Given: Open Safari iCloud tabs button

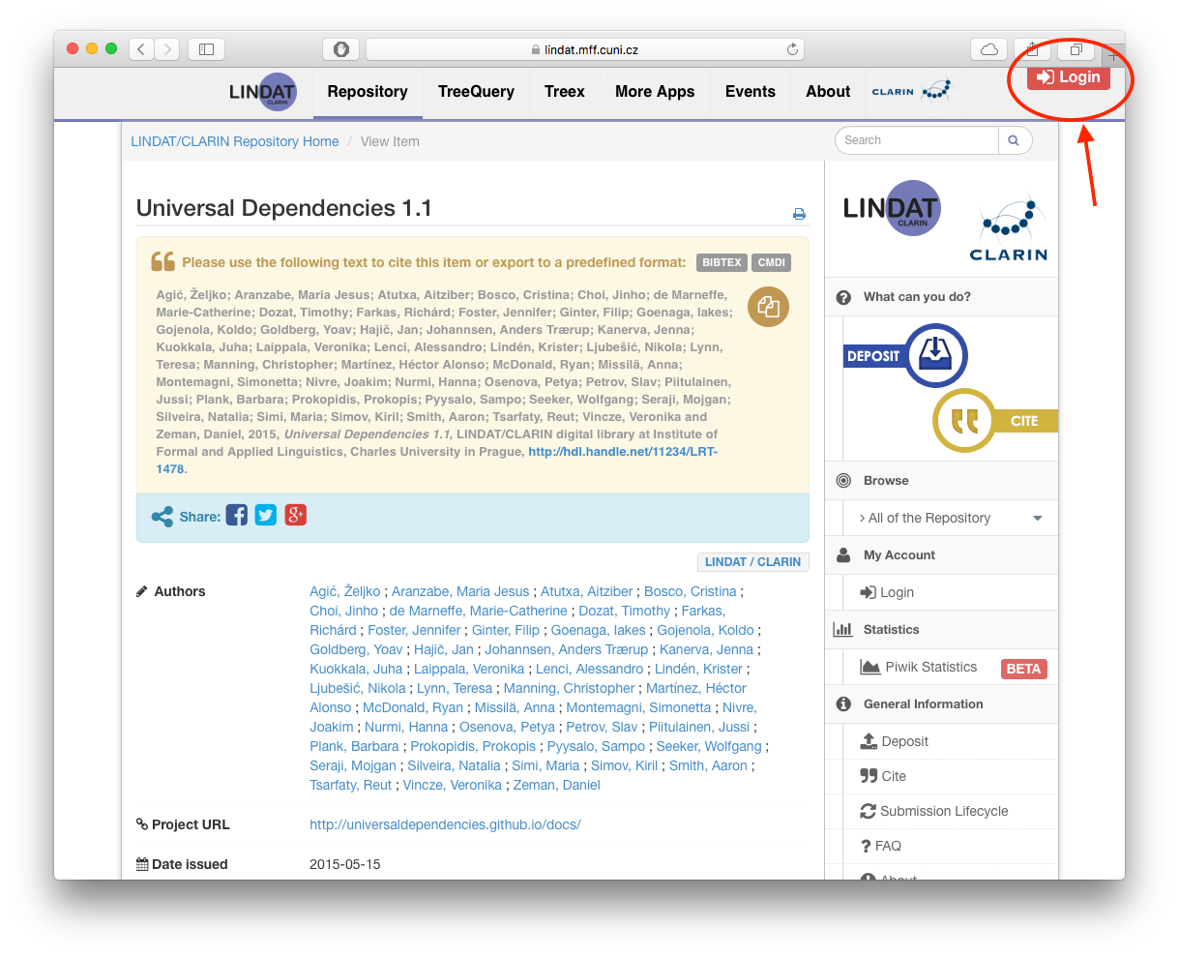Looking at the screenshot, I should coord(989,49).
